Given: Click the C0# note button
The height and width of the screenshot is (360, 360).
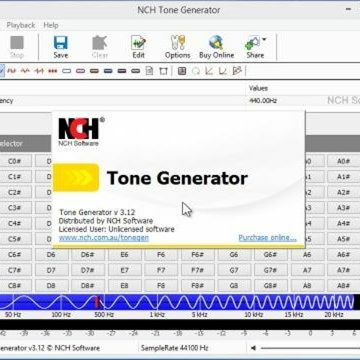Looking at the screenshot, I should tap(14, 161).
